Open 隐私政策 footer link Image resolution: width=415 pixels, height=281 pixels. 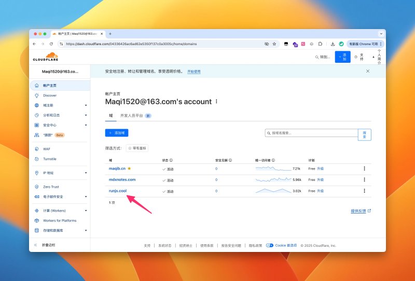click(255, 246)
